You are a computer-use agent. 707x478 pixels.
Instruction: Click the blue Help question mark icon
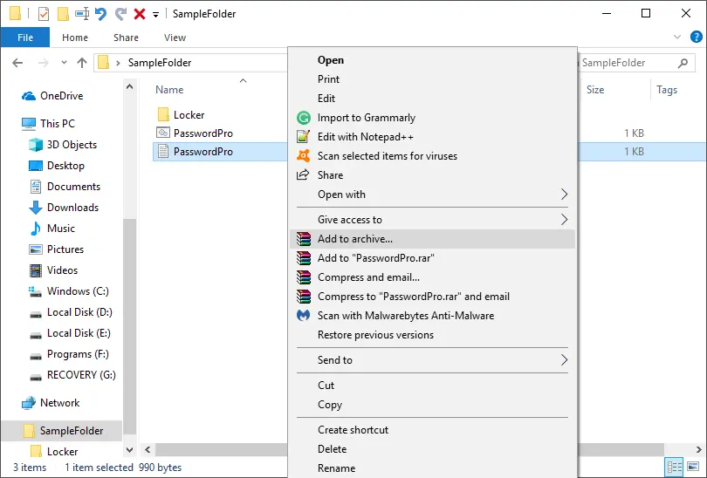pos(696,38)
